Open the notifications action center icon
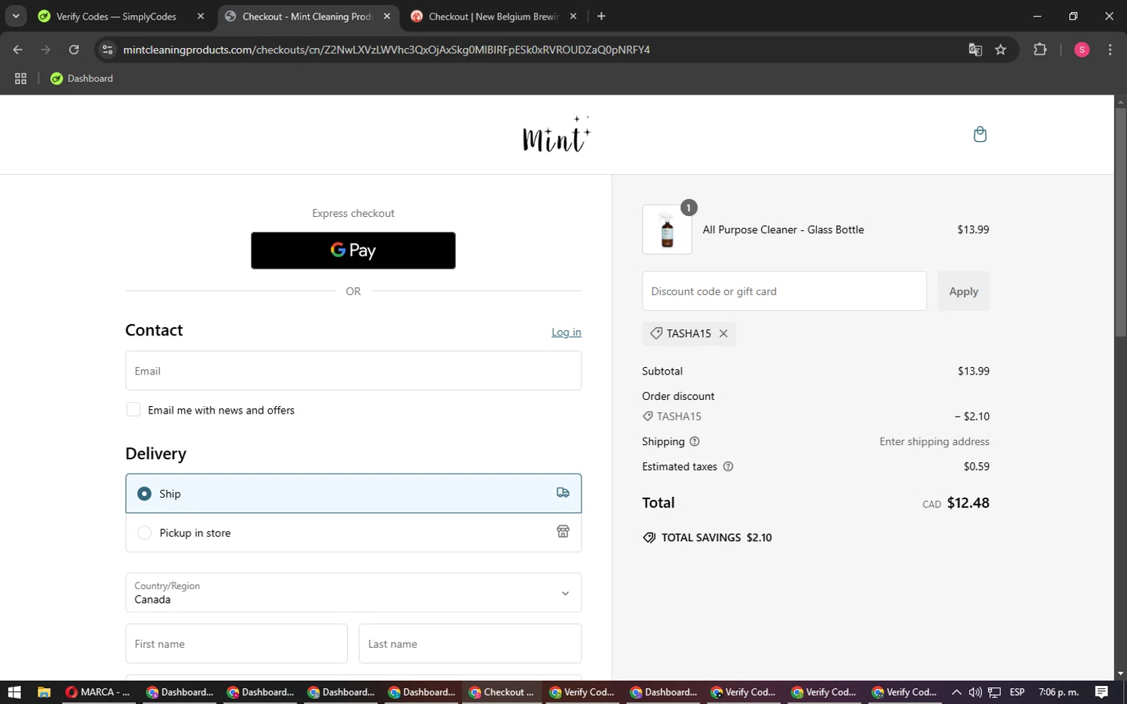Screen dimensions: 1127x704 [x=1101, y=692]
